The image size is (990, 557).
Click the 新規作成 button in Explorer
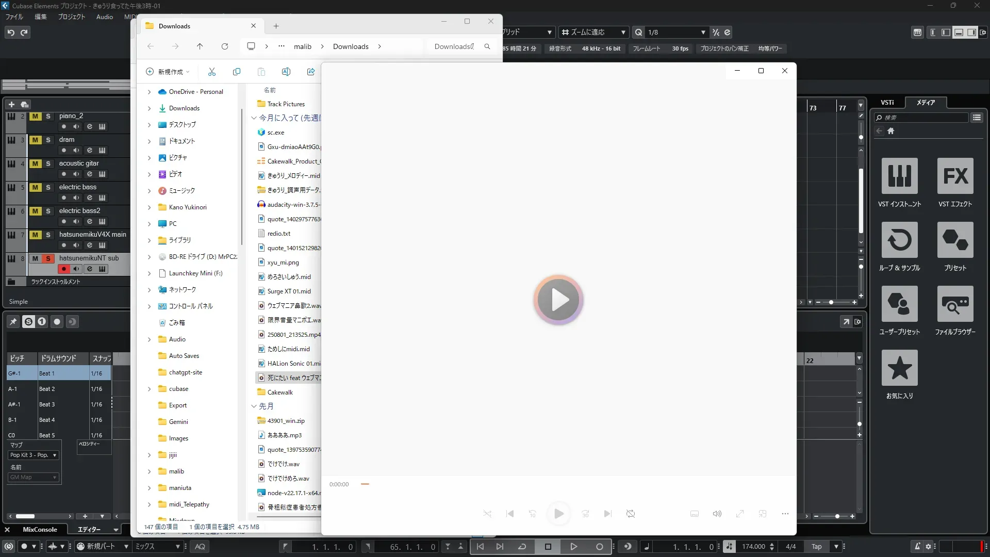pyautogui.click(x=168, y=72)
